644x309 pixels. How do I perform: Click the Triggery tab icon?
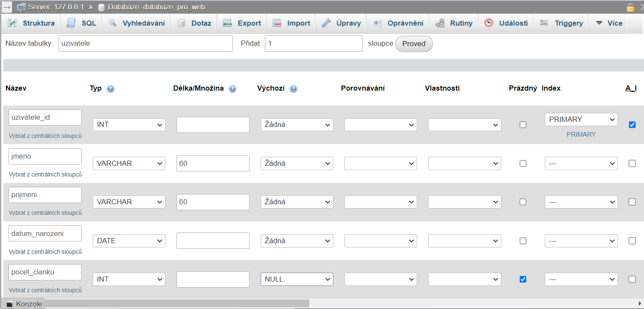544,23
